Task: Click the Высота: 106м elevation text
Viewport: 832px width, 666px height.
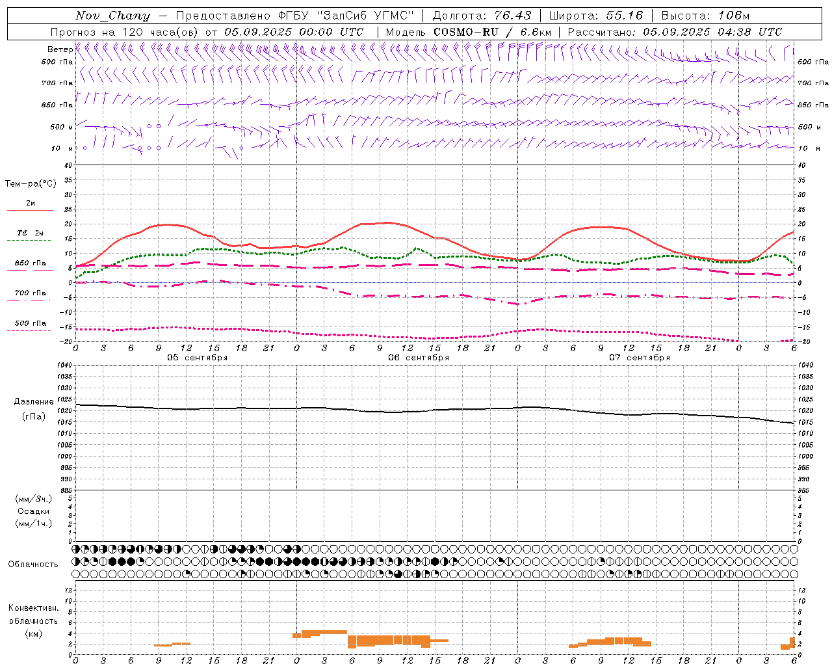Action: tap(705, 16)
